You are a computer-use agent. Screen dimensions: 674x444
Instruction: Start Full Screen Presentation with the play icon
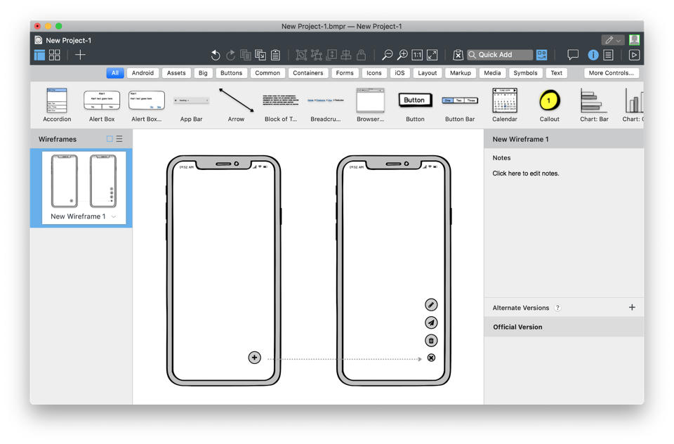click(634, 54)
